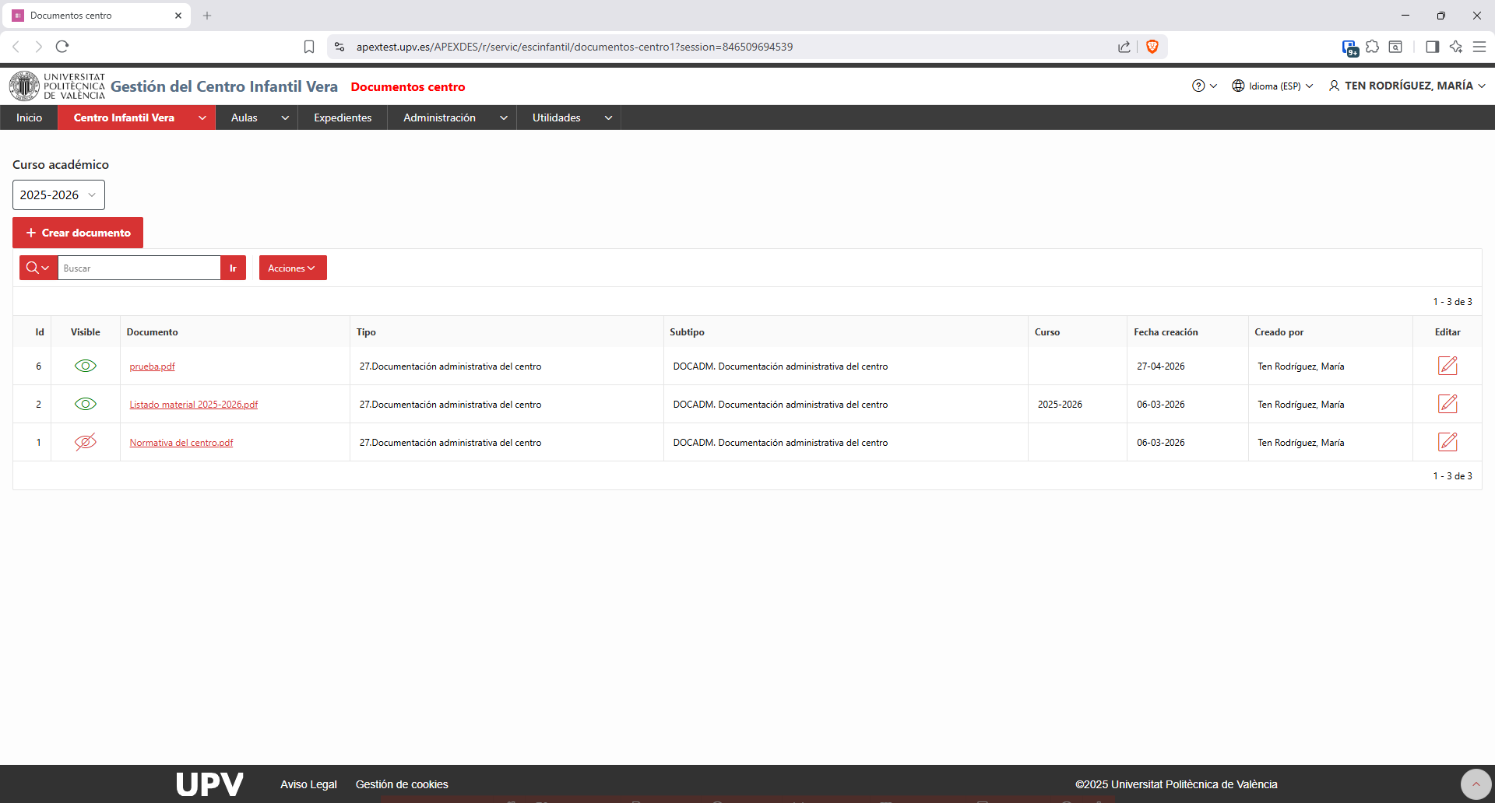Screen dimensions: 1495x803
Task: Open the help question mark menu
Action: point(1204,86)
